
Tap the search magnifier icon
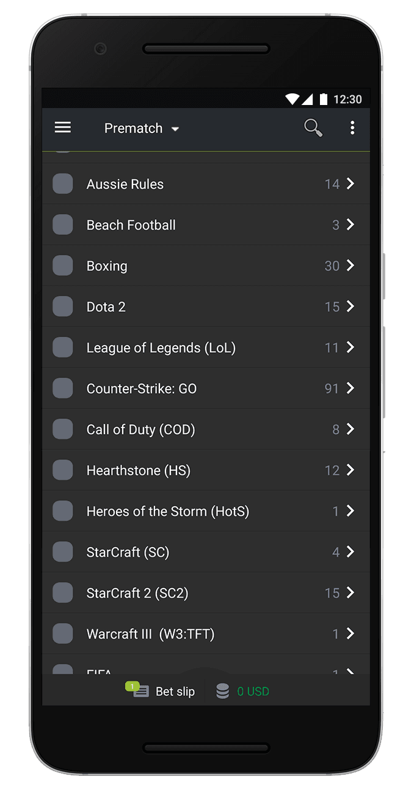point(313,128)
